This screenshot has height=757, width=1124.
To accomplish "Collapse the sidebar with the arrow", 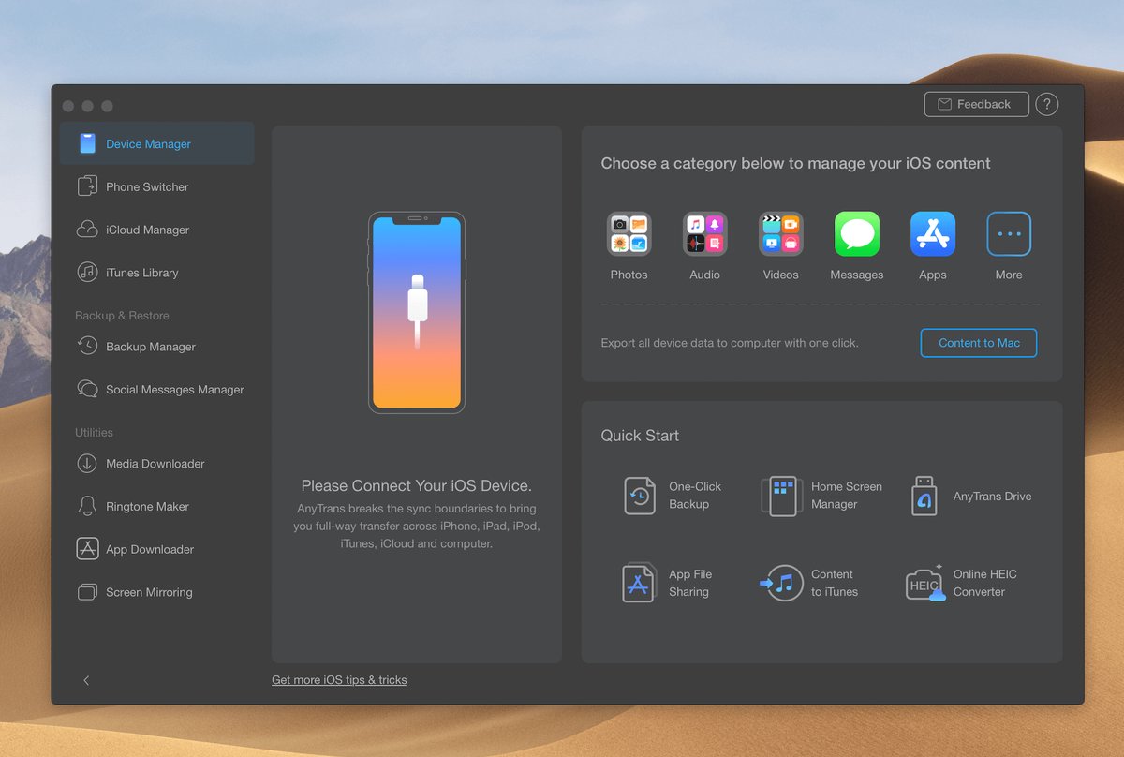I will pos(86,680).
